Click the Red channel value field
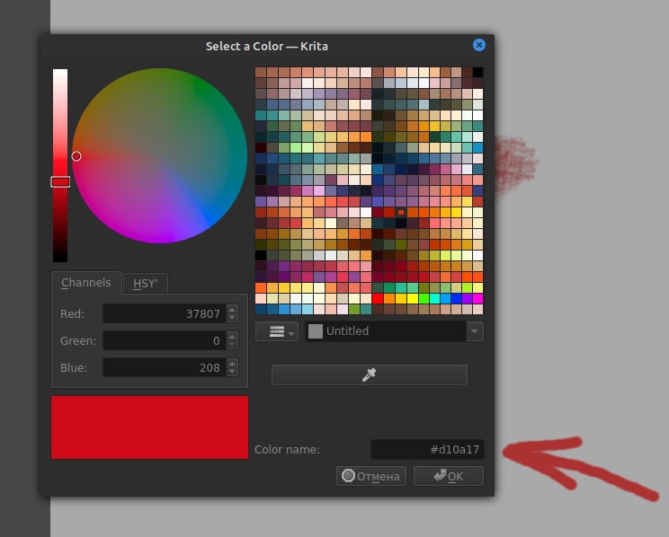This screenshot has height=537, width=669. [x=165, y=313]
